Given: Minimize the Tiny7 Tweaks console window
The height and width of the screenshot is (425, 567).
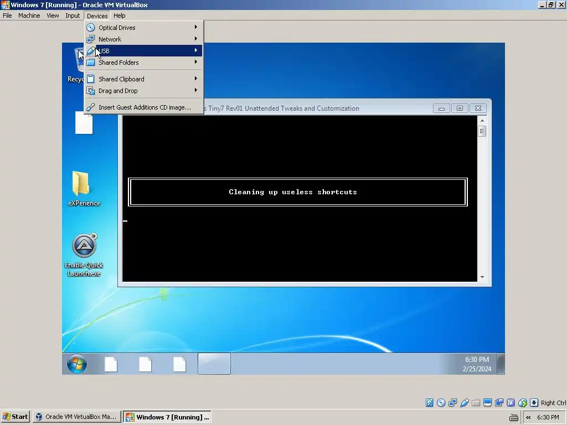Looking at the screenshot, I should coord(441,108).
